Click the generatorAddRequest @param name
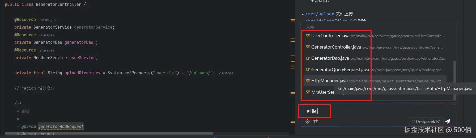 coord(61,127)
